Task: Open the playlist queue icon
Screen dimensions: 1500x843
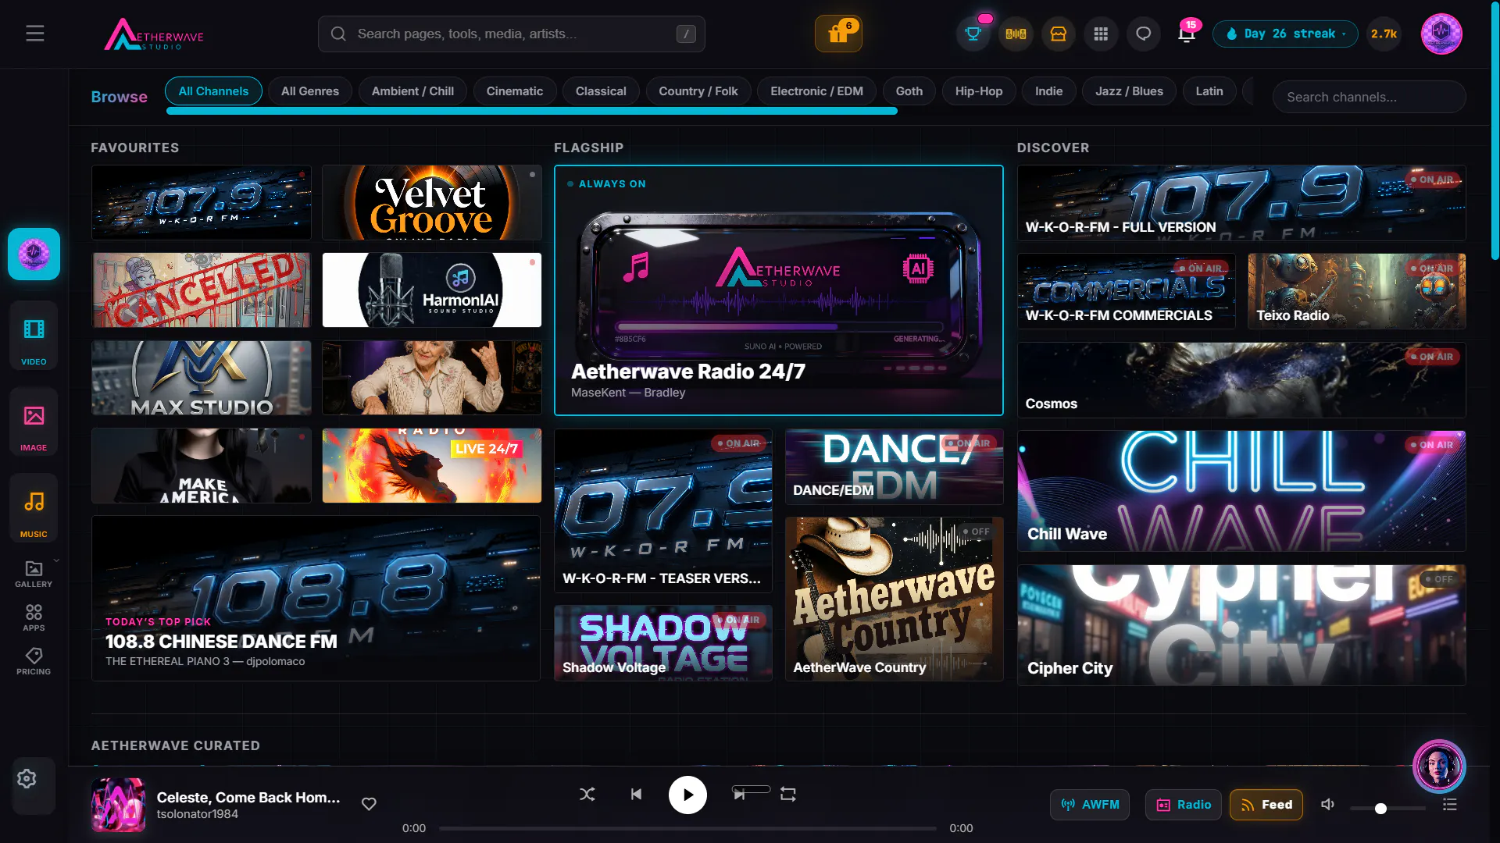Action: coord(1450,805)
